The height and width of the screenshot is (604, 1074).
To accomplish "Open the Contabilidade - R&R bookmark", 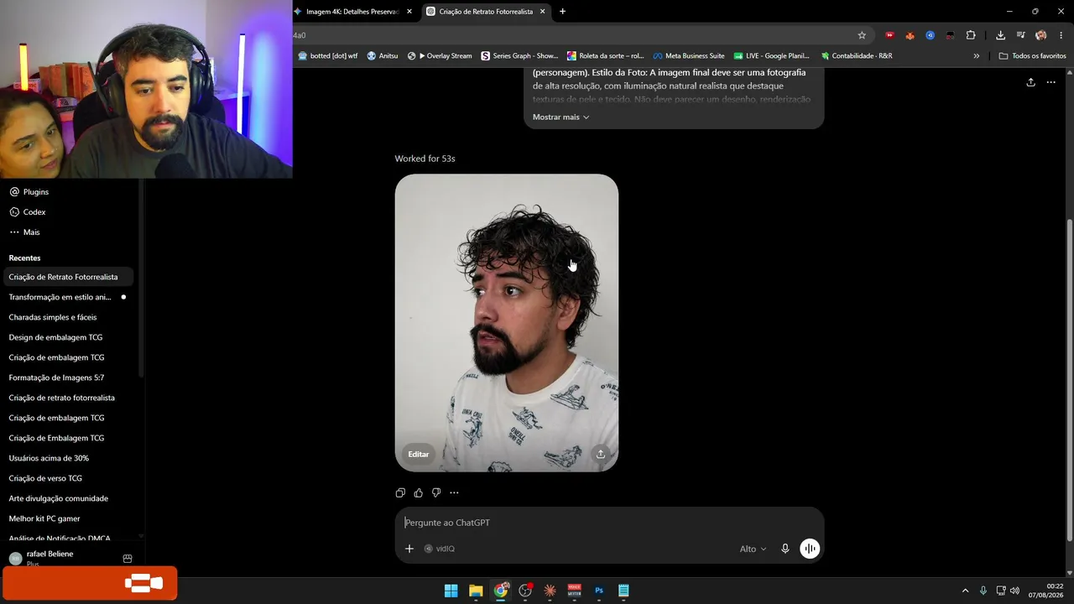I will tap(857, 56).
